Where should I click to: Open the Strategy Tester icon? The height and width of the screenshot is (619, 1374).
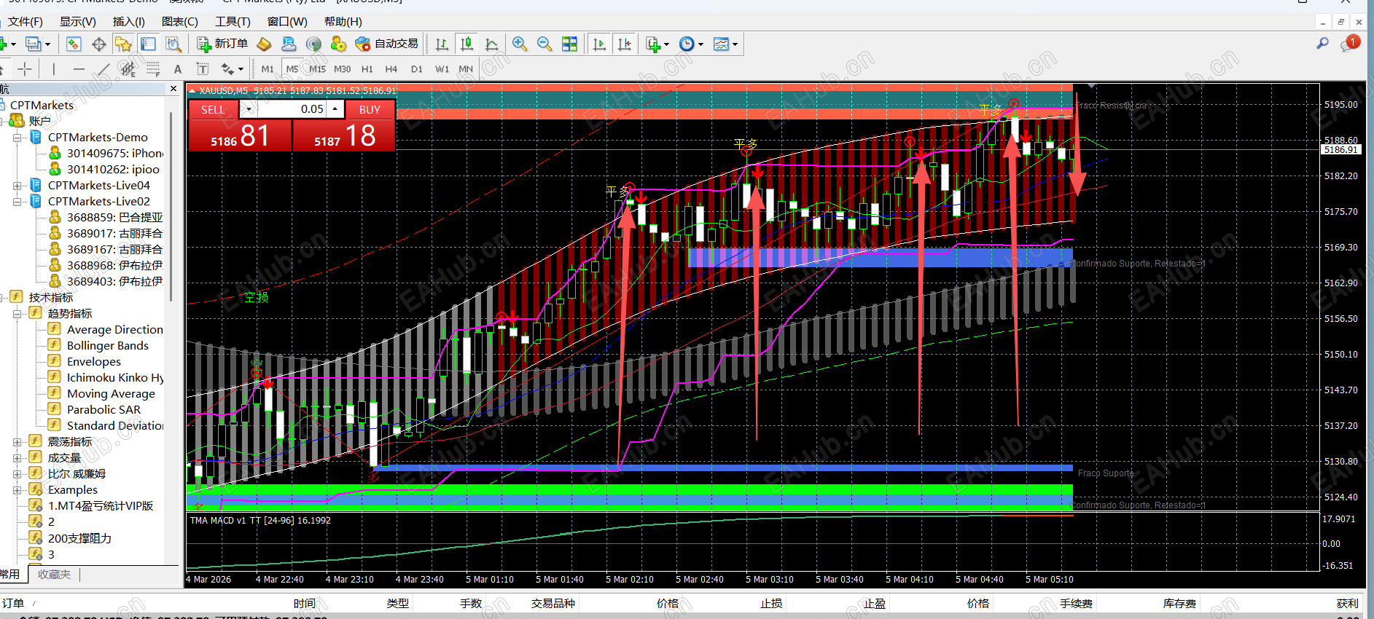coord(173,44)
